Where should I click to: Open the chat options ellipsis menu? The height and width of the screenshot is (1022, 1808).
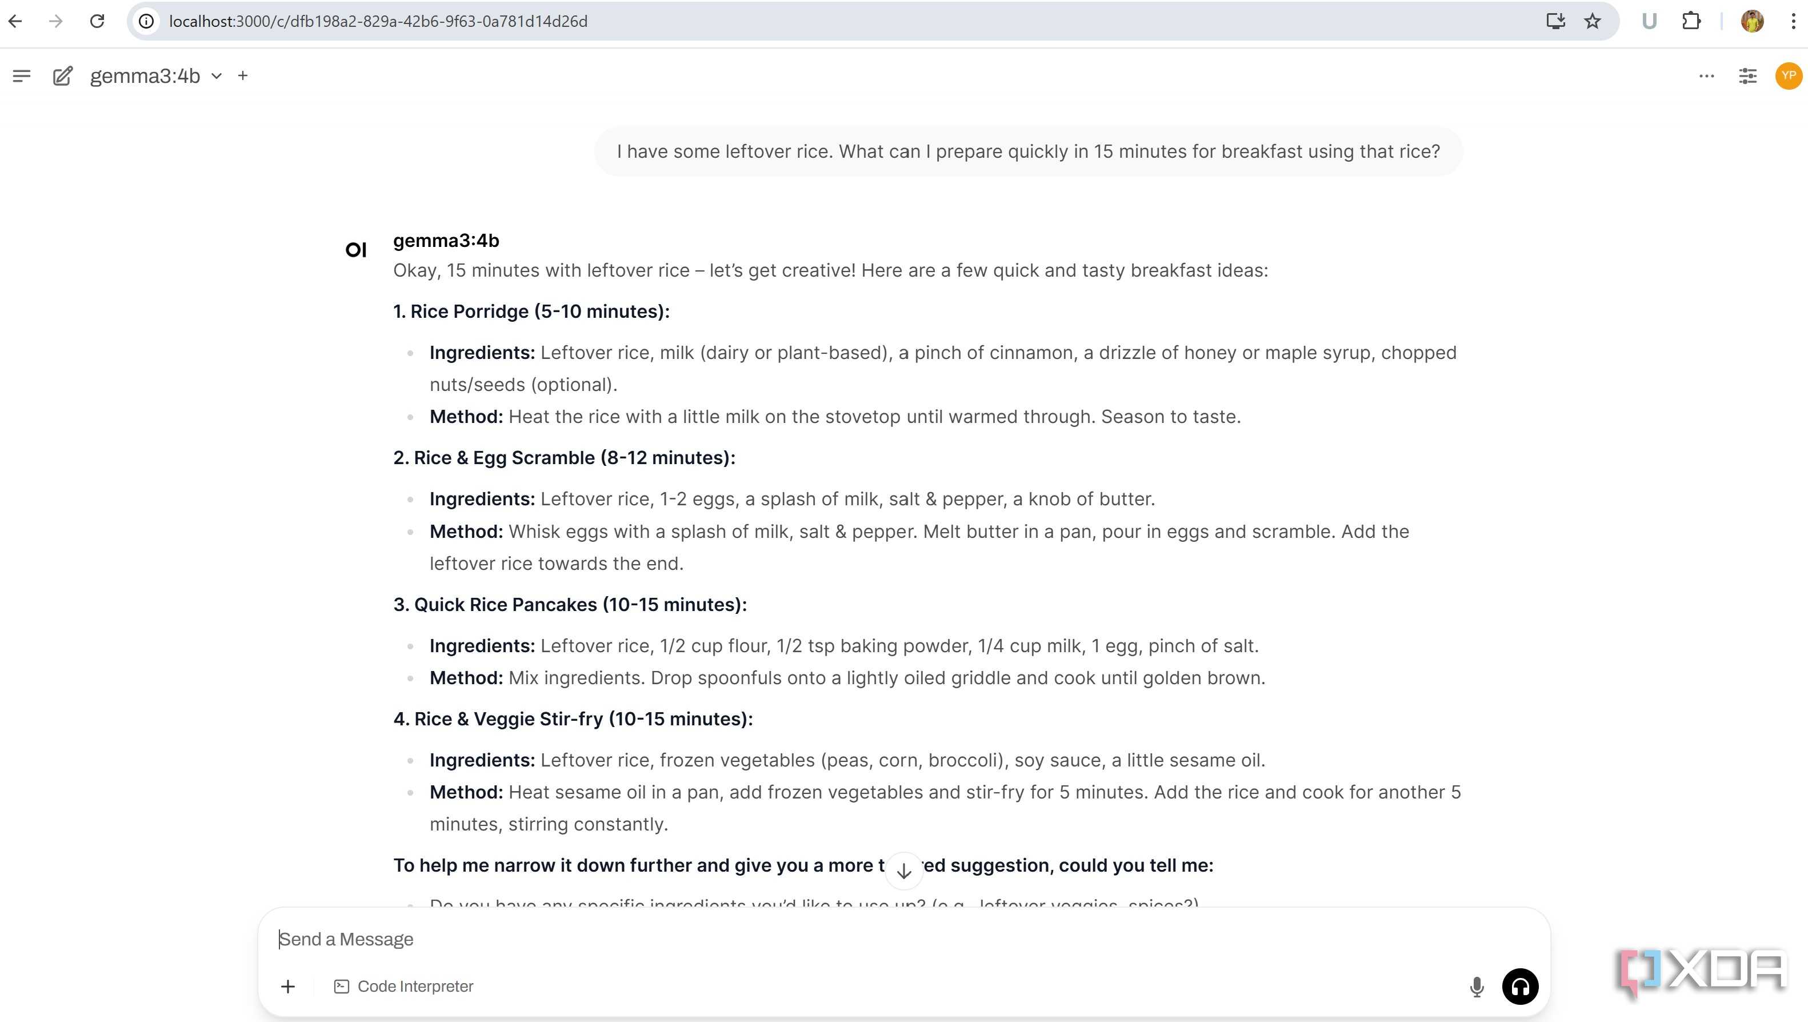tap(1707, 76)
